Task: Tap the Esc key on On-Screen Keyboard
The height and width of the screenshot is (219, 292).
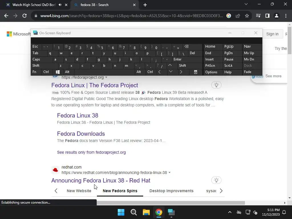Action: (36, 46)
